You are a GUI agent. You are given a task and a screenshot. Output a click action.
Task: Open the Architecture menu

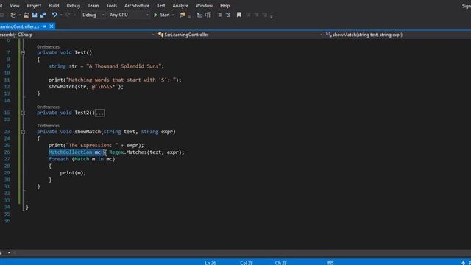(x=137, y=6)
